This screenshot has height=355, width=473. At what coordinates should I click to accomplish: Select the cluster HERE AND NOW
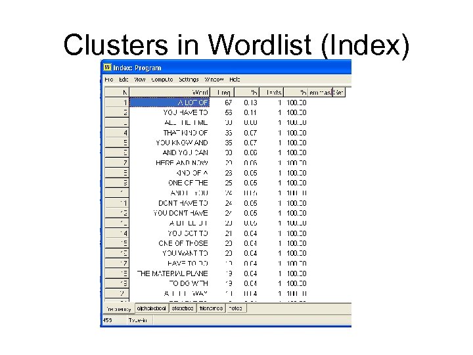coord(182,163)
